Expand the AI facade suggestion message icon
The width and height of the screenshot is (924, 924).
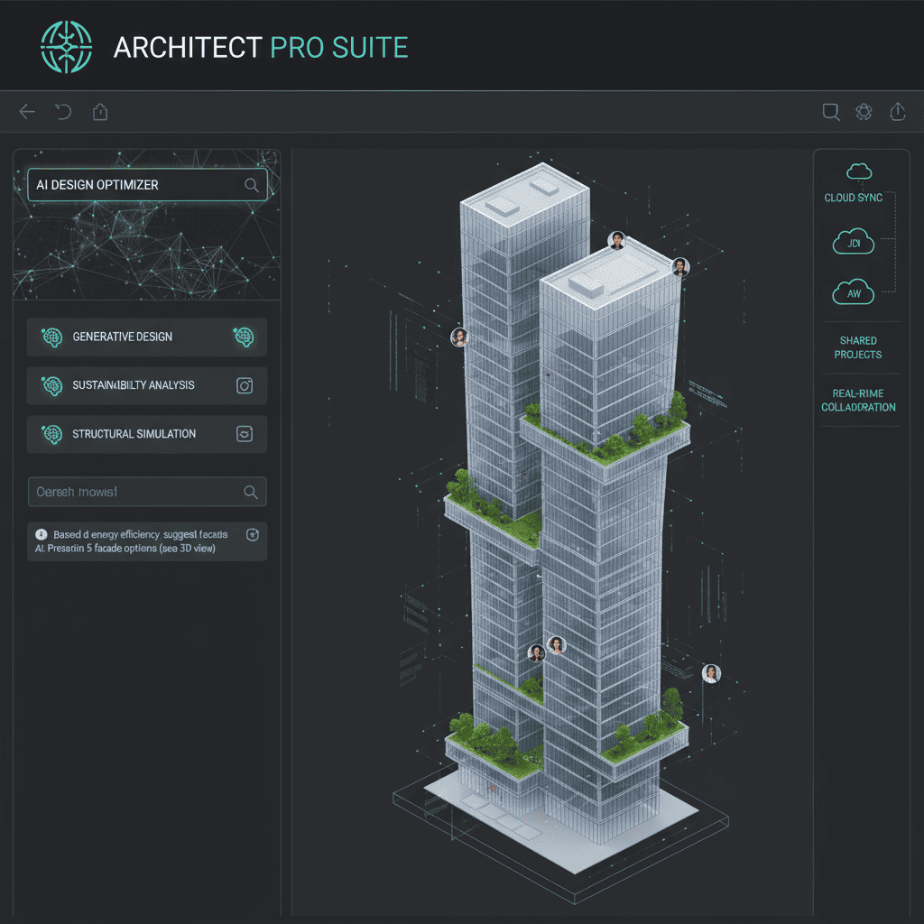(x=253, y=534)
